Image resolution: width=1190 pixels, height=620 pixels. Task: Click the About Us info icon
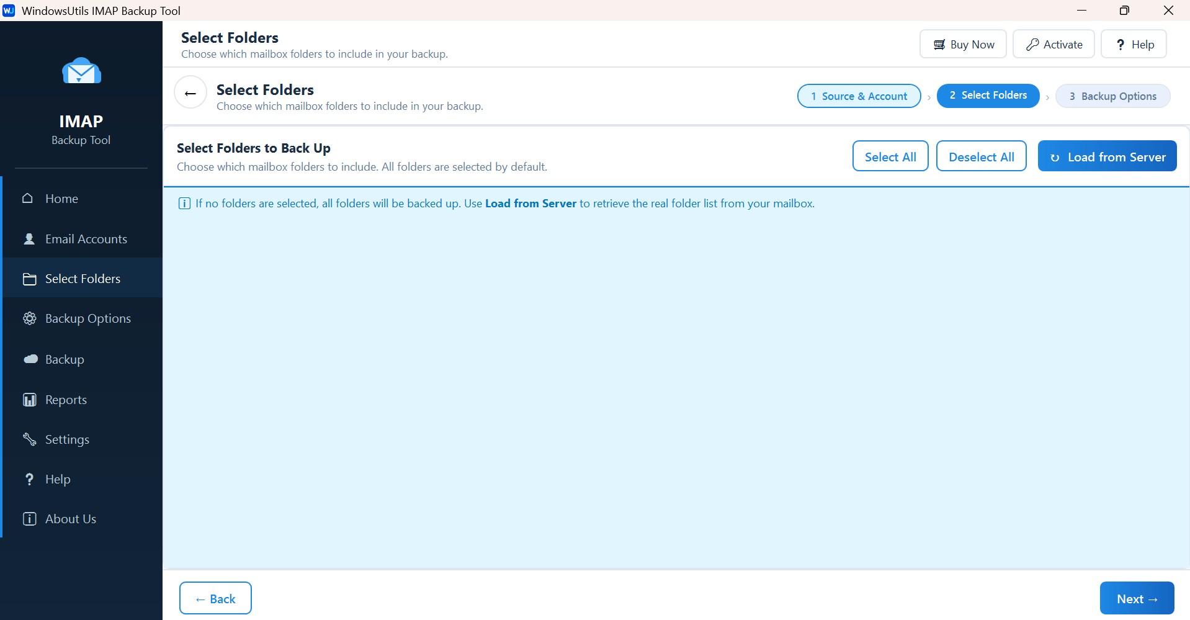29,519
